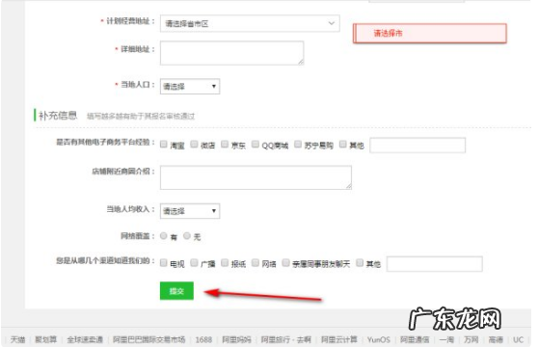Open the 阿里妈妈 footer link
This screenshot has width=538, height=347.
(236, 339)
